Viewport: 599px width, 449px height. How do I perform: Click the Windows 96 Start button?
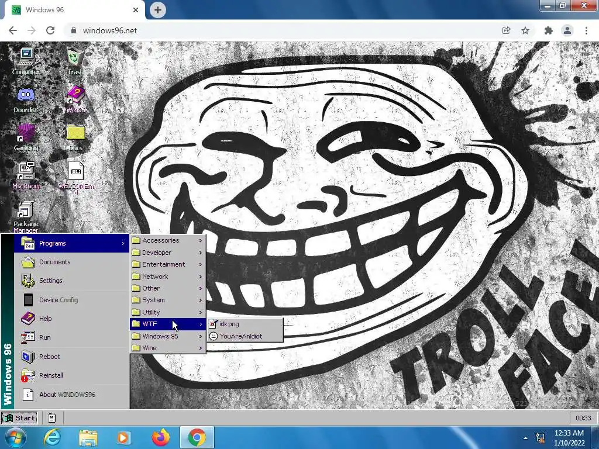19,417
